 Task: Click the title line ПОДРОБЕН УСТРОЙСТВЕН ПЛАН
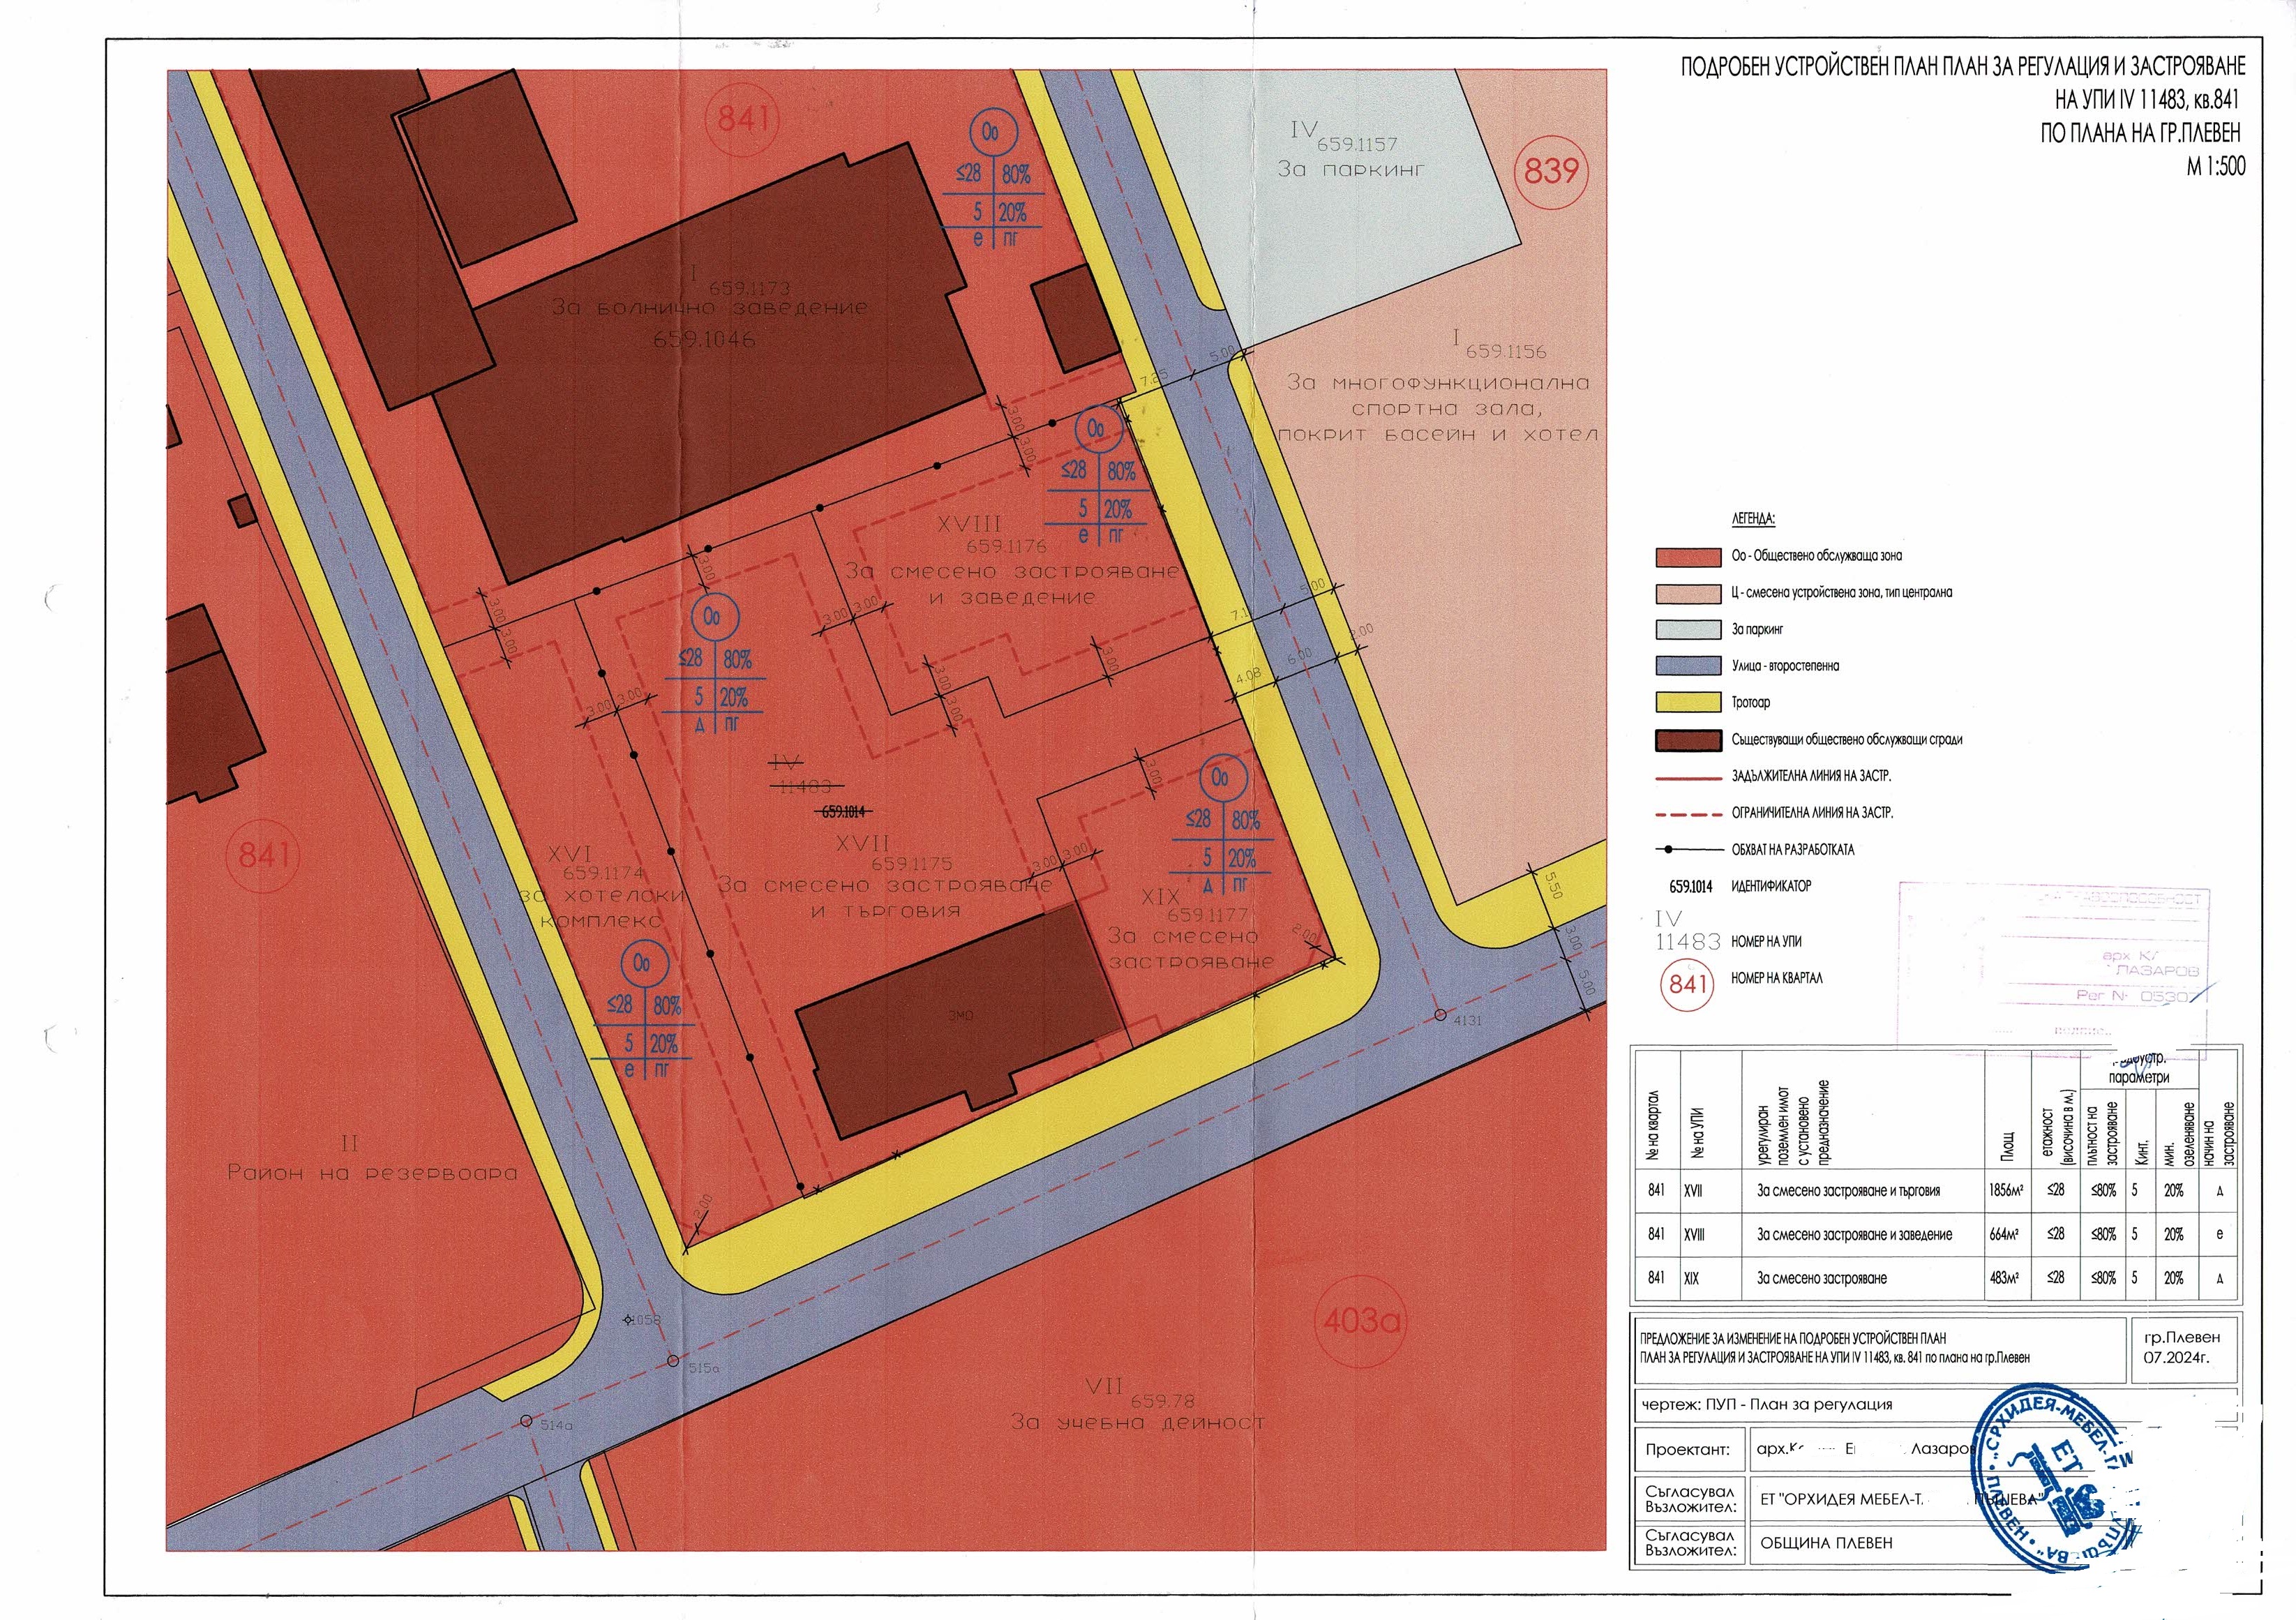pyautogui.click(x=1963, y=66)
